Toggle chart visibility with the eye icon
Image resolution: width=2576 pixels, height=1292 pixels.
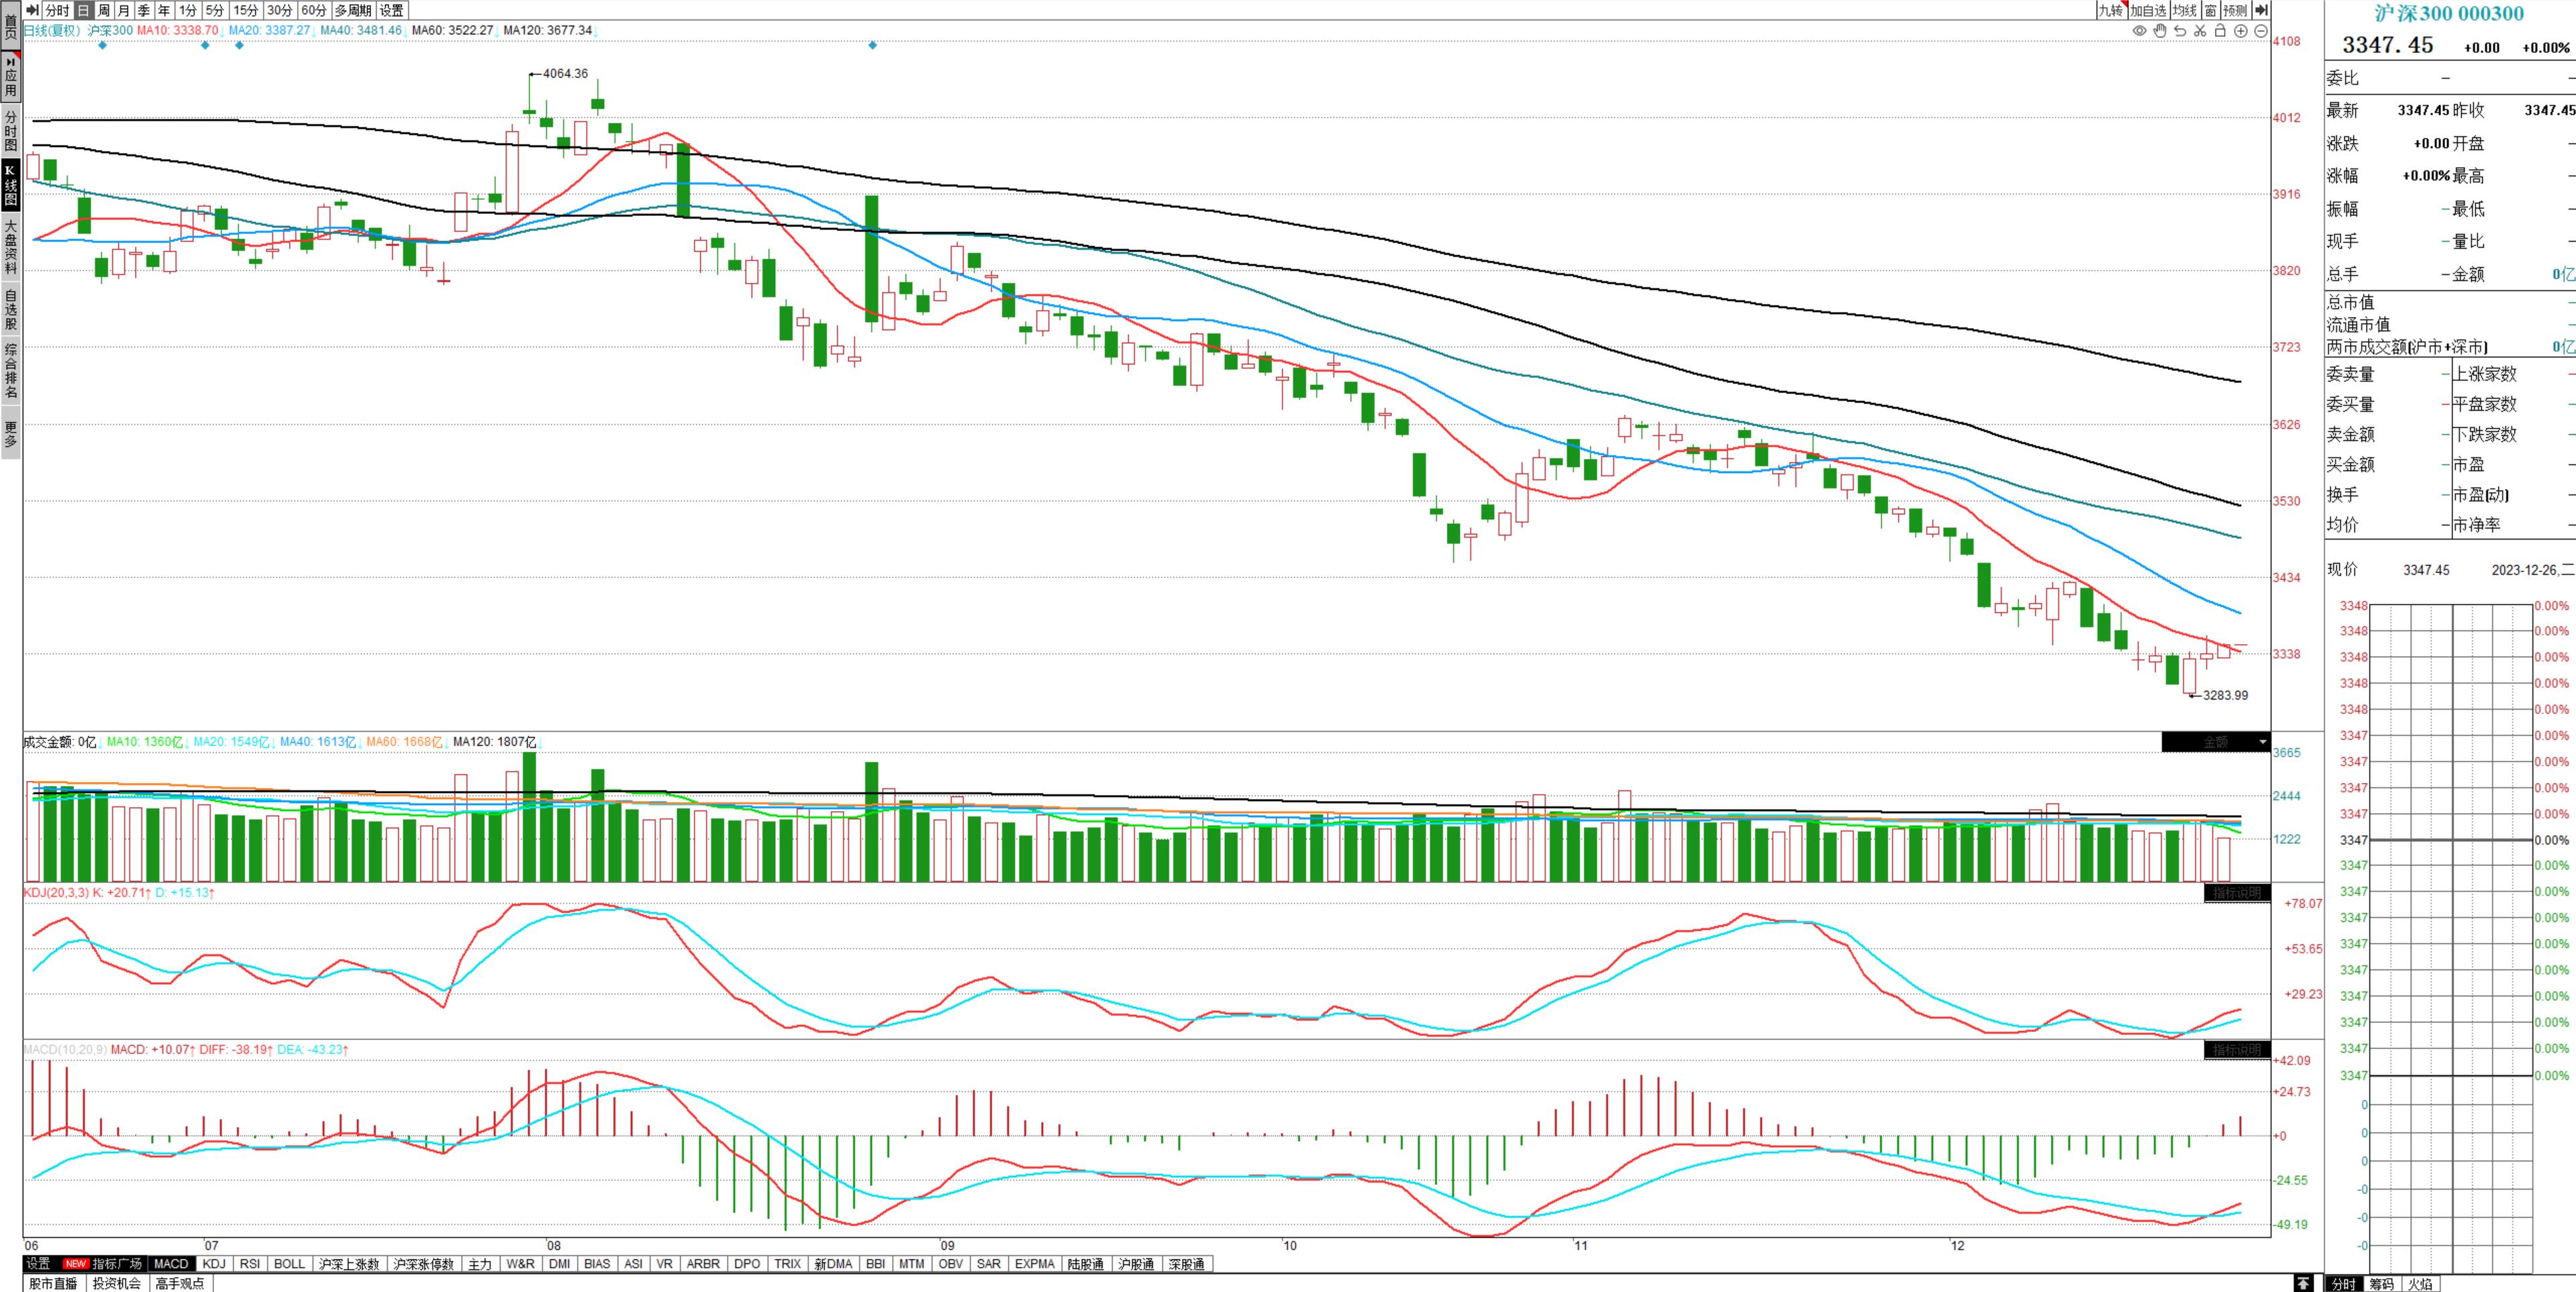pos(2139,31)
